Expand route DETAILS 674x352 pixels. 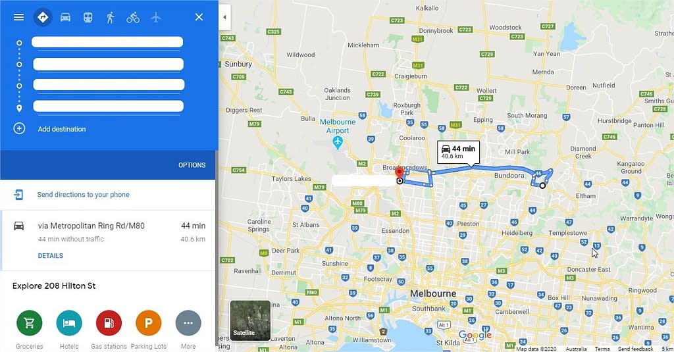tap(50, 256)
